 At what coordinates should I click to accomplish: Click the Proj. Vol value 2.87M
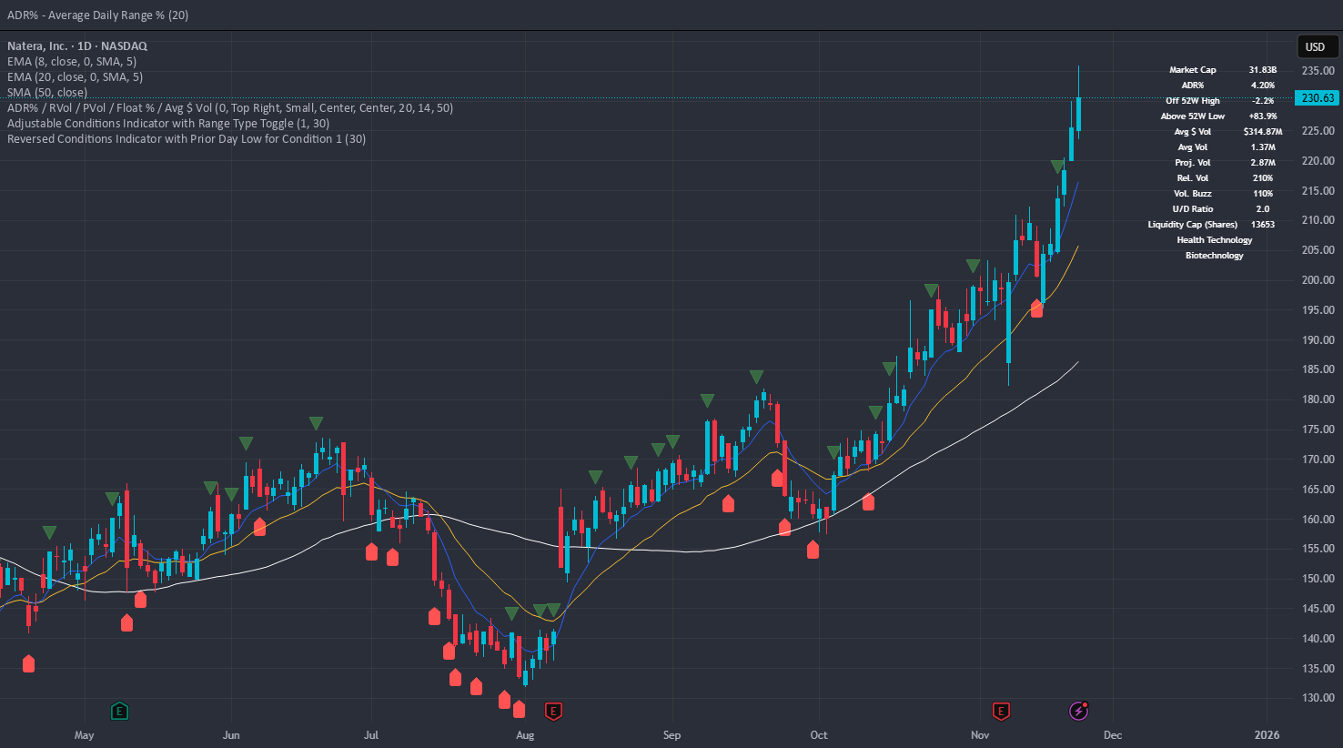click(1262, 163)
